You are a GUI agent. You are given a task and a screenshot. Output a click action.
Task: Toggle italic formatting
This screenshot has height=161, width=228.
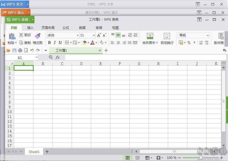[x=54, y=42]
